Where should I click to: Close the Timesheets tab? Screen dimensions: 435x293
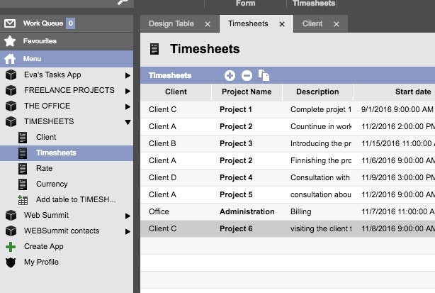[x=282, y=24]
